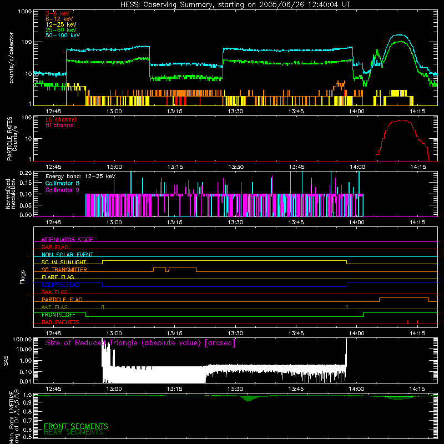Select the orange 6-12 keV legend label
The width and height of the screenshot is (444, 444).
59,19
